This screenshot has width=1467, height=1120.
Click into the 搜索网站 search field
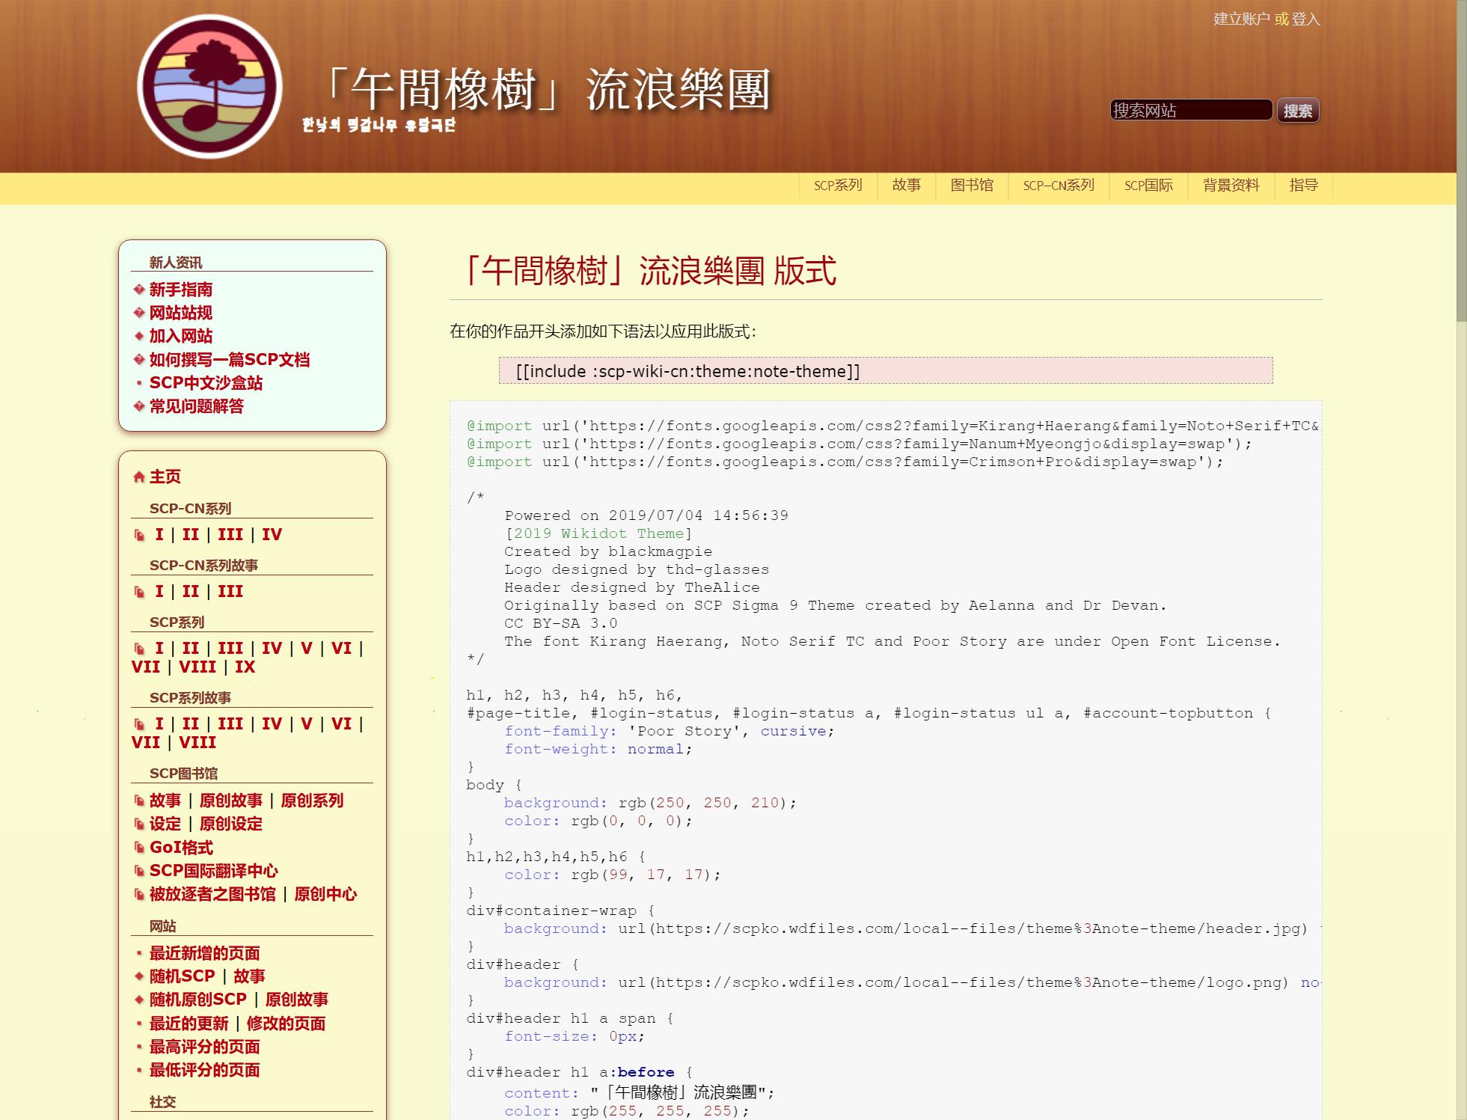pos(1190,110)
